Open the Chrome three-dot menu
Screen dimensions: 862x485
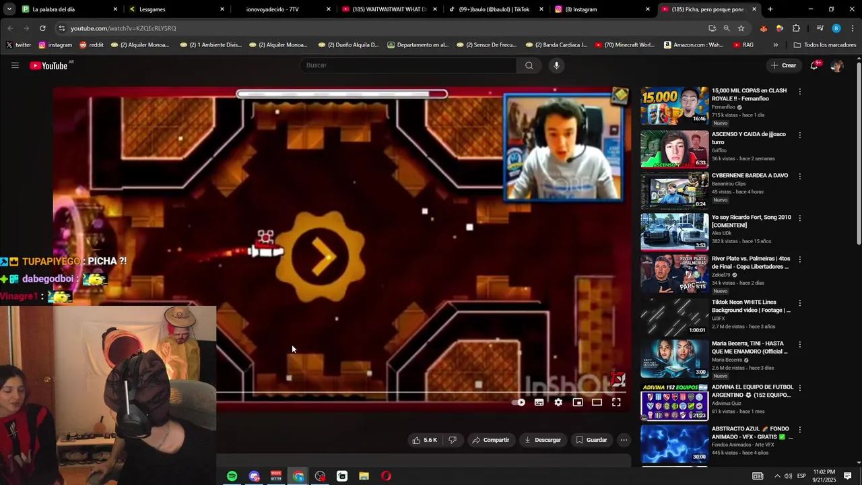(x=853, y=28)
